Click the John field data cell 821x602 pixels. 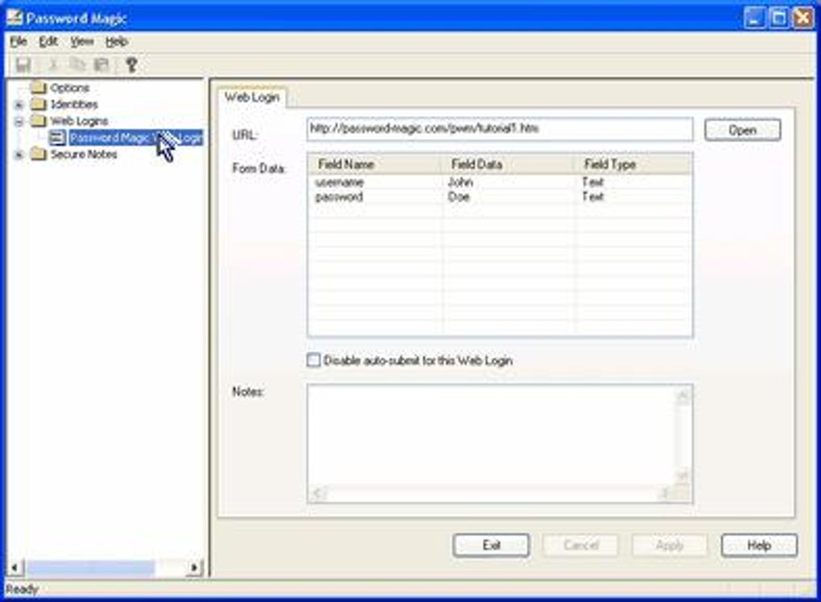[x=460, y=182]
